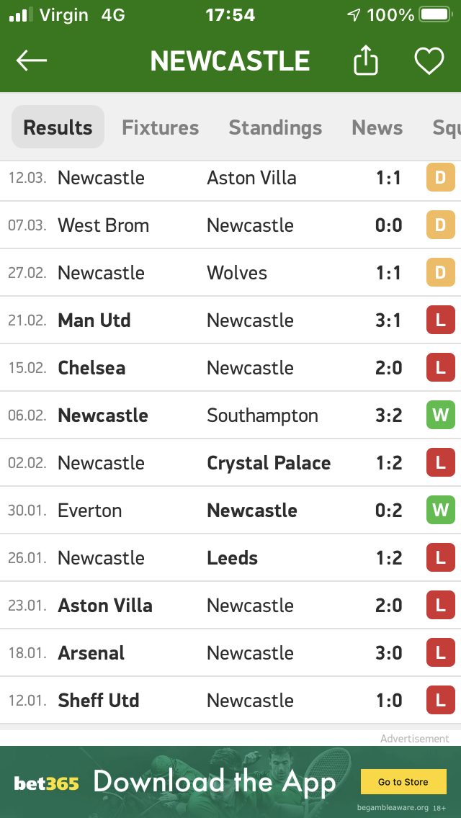Viewport: 461px width, 818px height.
Task: Open the Arsenal 3:0 match row
Action: 230,652
